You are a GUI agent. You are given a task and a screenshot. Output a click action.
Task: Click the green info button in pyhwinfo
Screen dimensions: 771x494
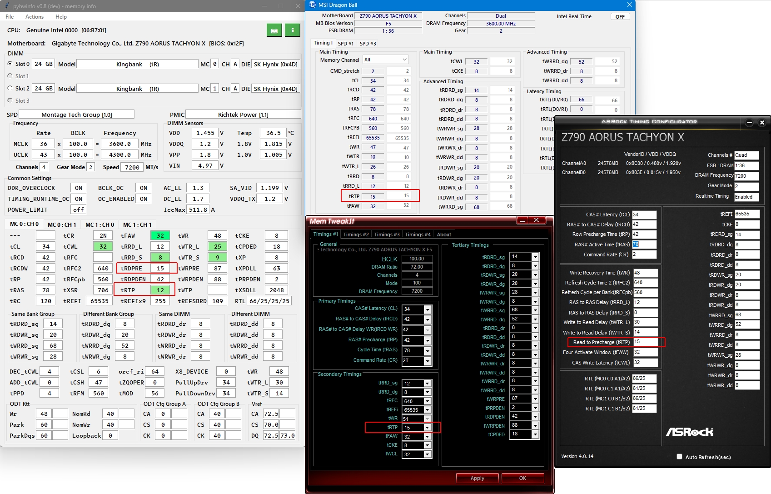[x=293, y=30]
